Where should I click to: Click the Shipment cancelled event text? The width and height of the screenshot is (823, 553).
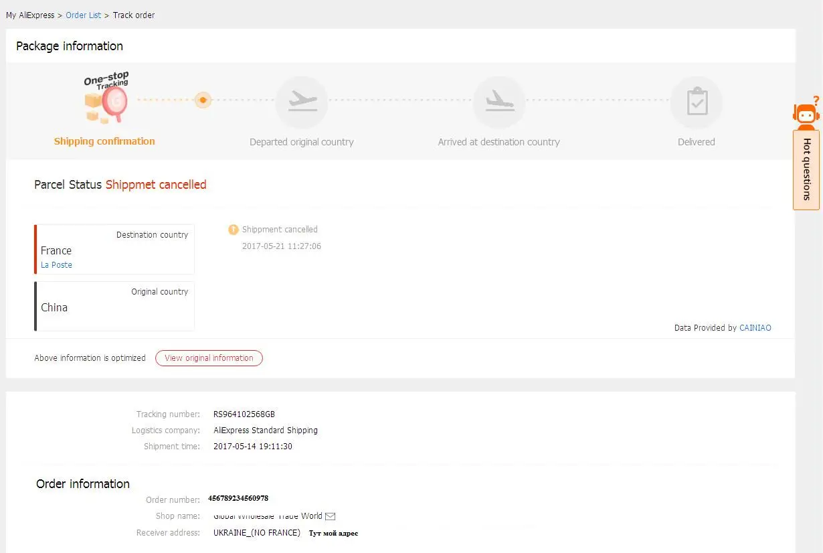point(280,230)
